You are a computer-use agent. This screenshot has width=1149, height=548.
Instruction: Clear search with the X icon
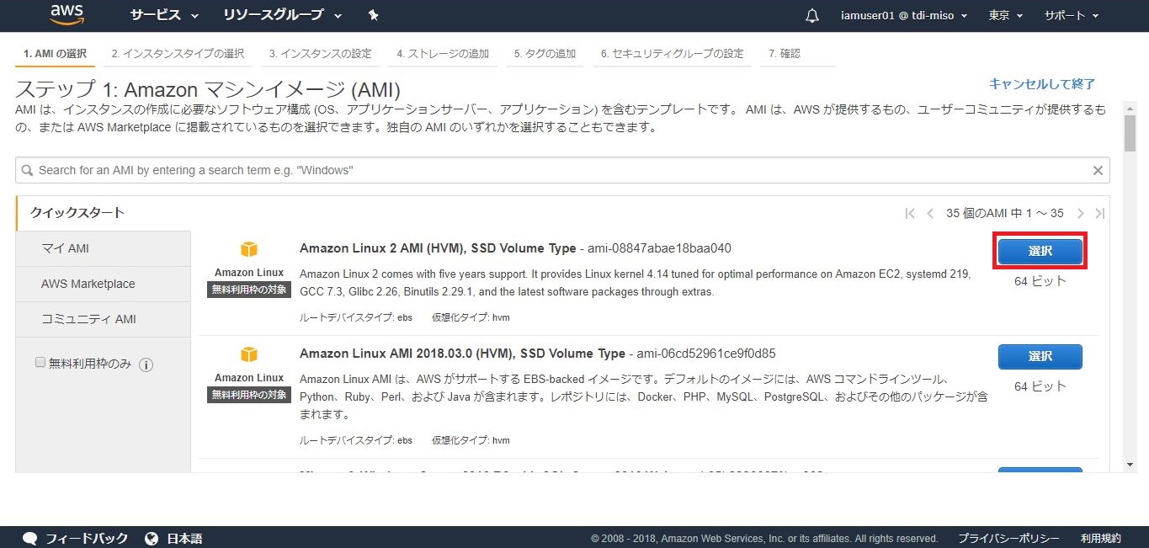pyautogui.click(x=1098, y=171)
